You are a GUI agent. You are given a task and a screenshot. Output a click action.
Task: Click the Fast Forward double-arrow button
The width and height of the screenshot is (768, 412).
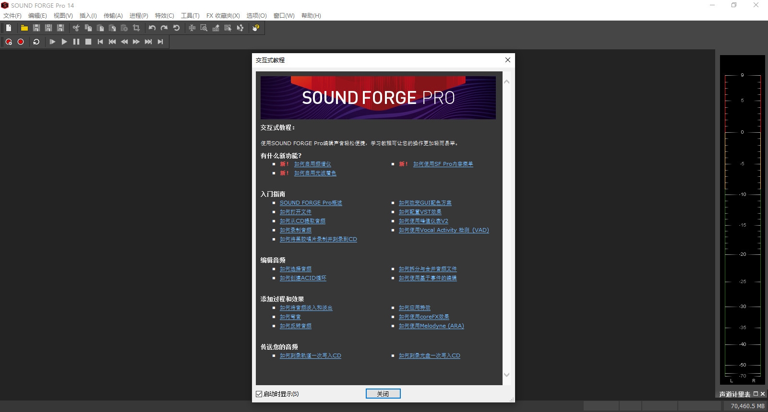pyautogui.click(x=136, y=42)
